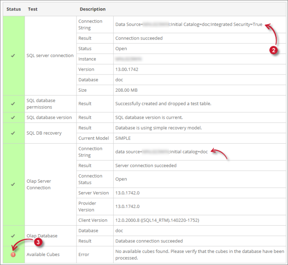
Task: Click the SQL database version checkmark
Action: 13,117
